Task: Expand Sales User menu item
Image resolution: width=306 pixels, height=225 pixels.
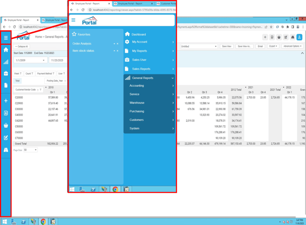Action: [149, 60]
